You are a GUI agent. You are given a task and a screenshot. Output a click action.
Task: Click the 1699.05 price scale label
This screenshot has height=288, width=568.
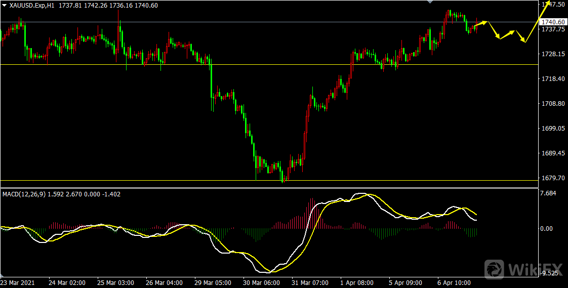tap(553, 128)
